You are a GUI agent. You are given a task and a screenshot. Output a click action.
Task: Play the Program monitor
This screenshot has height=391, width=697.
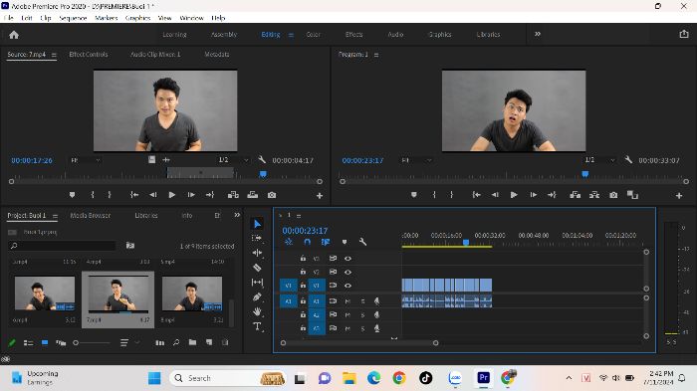tap(514, 195)
